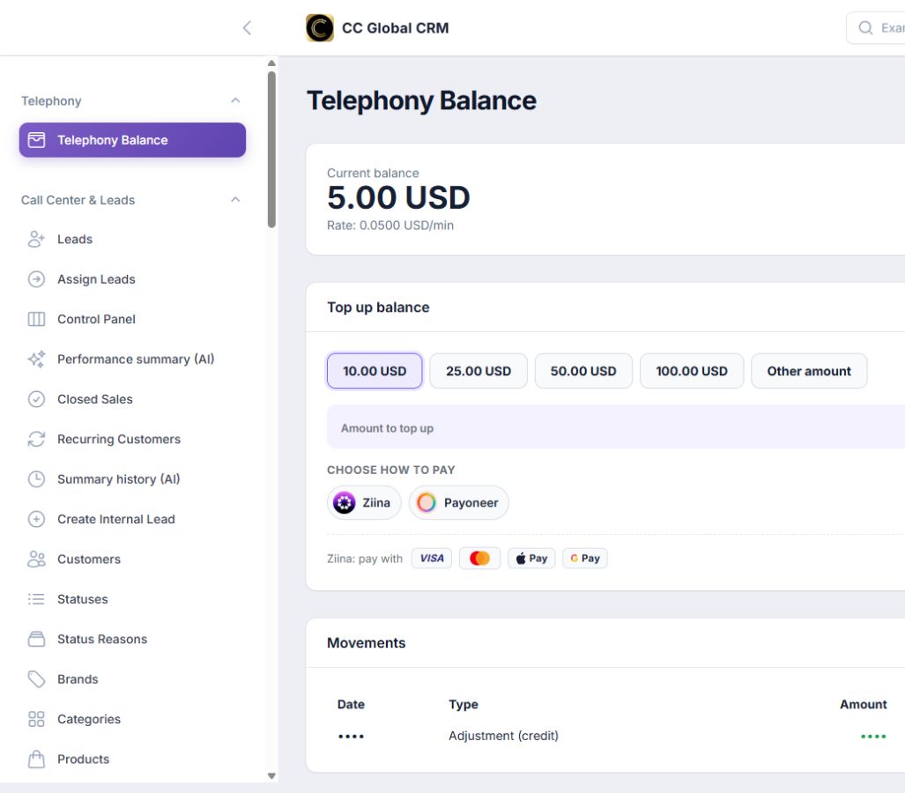
Task: Click the Customers people icon
Action: [36, 560]
